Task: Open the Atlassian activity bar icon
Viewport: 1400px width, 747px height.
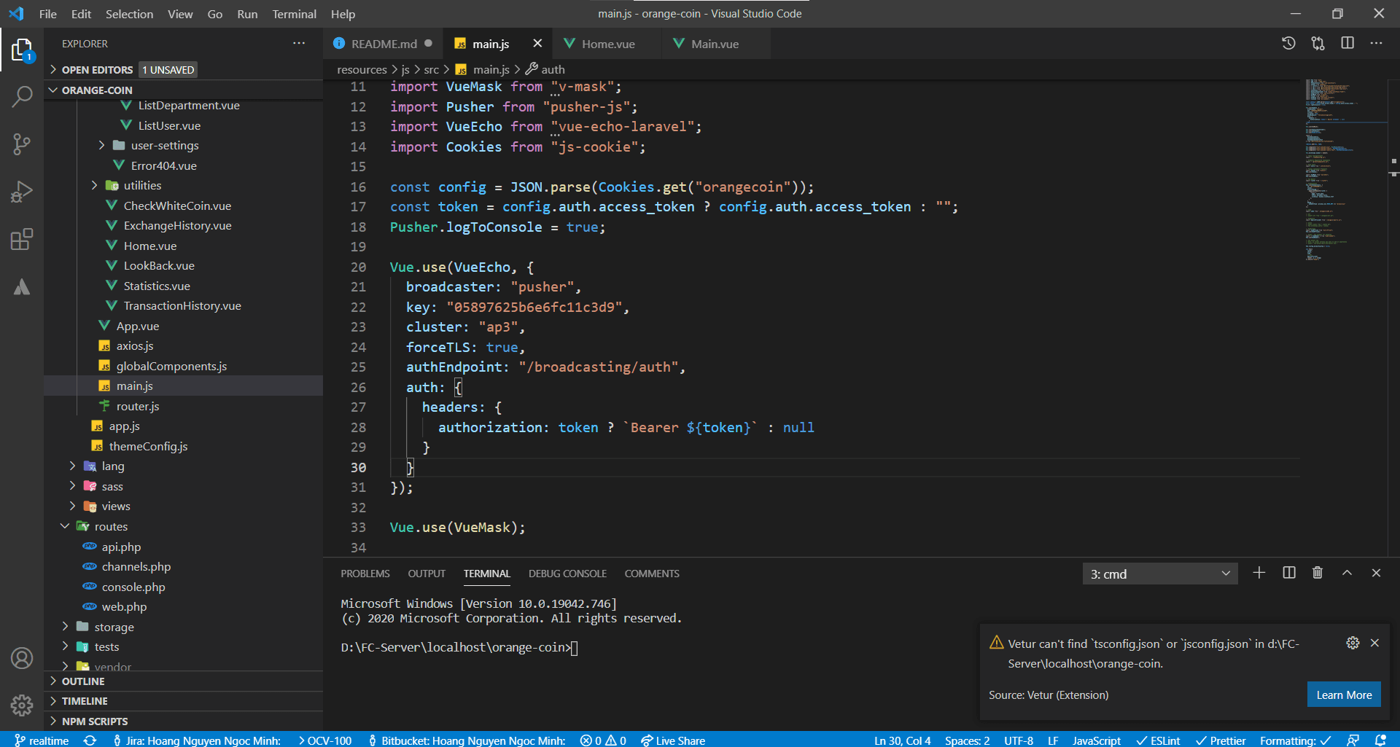Action: click(x=22, y=287)
